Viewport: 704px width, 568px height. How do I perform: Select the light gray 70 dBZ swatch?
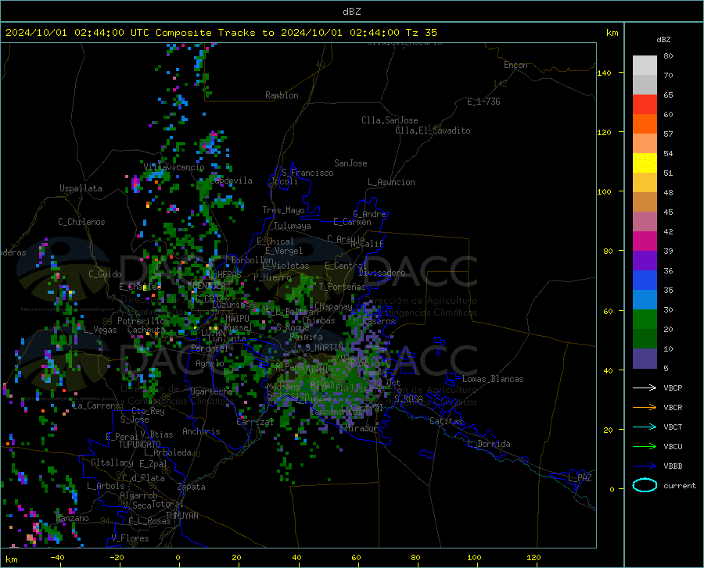[x=645, y=66]
